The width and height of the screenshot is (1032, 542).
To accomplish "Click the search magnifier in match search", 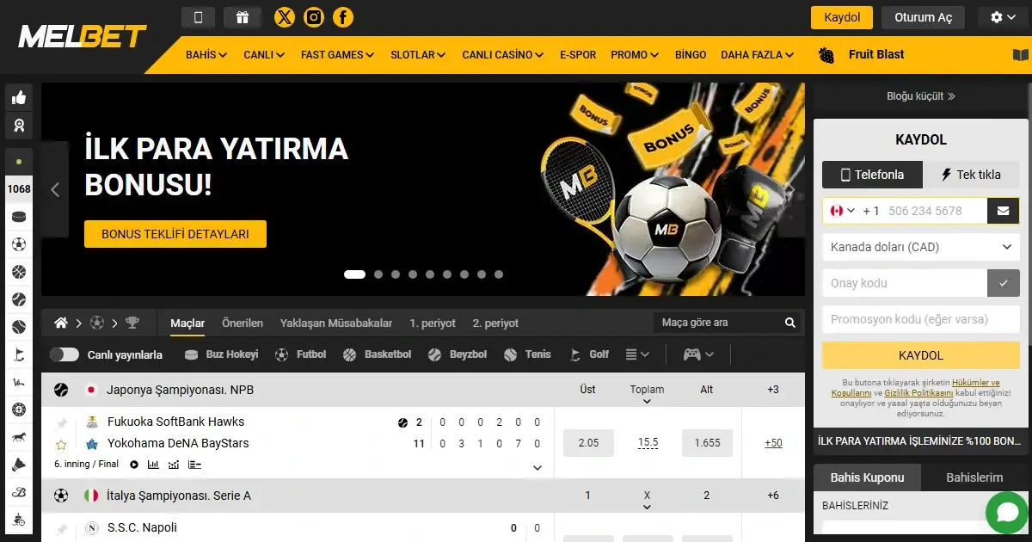I will pos(789,323).
